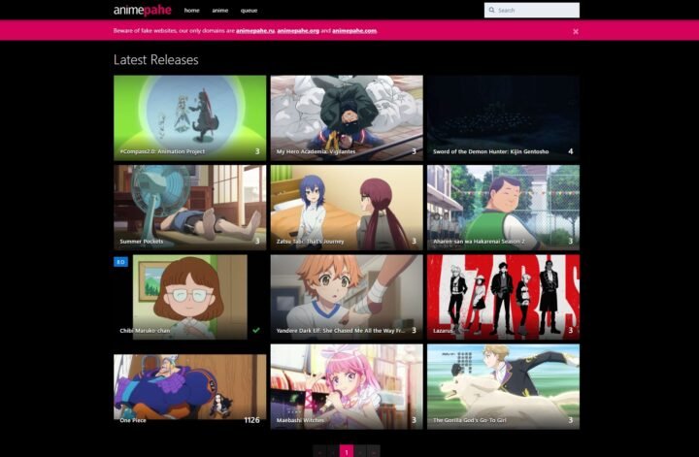
Task: Open Lazarus episode thumbnail
Action: (503, 297)
